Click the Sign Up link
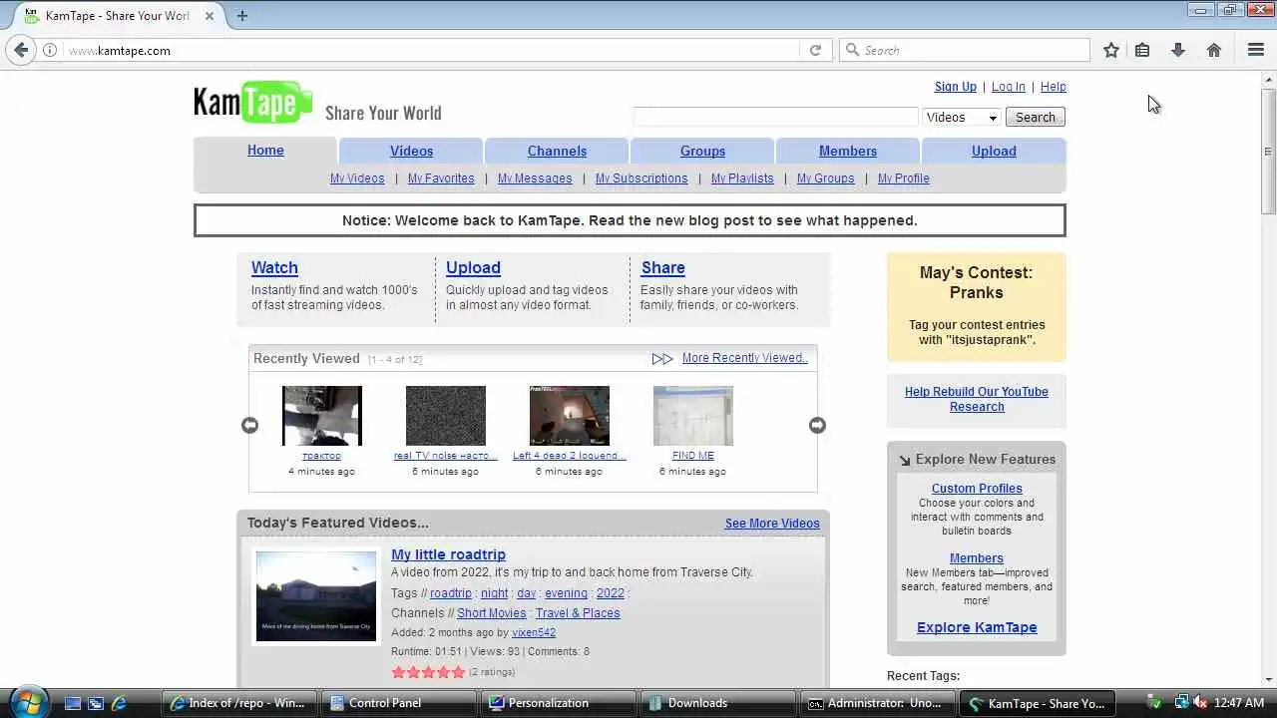Viewport: 1277px width, 718px height. 955,87
